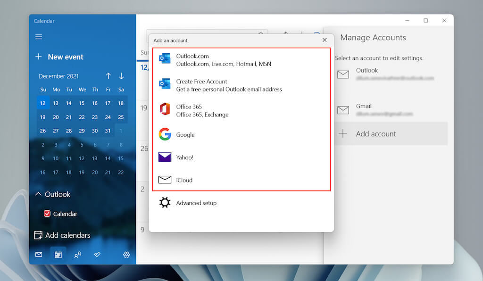Collapse the Outlook calendars section
This screenshot has height=281, width=483.
click(38, 194)
